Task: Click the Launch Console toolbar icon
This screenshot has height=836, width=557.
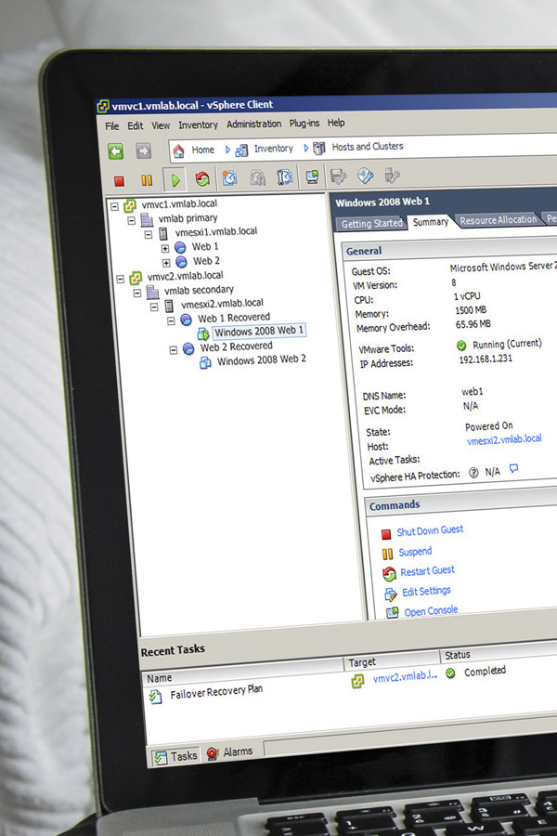Action: click(x=312, y=176)
